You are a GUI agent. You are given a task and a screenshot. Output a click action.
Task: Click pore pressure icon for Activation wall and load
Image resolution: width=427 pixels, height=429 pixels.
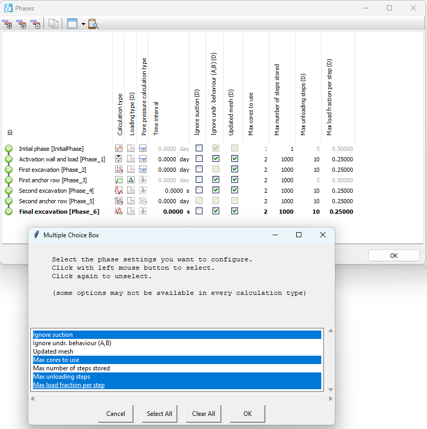tap(143, 159)
